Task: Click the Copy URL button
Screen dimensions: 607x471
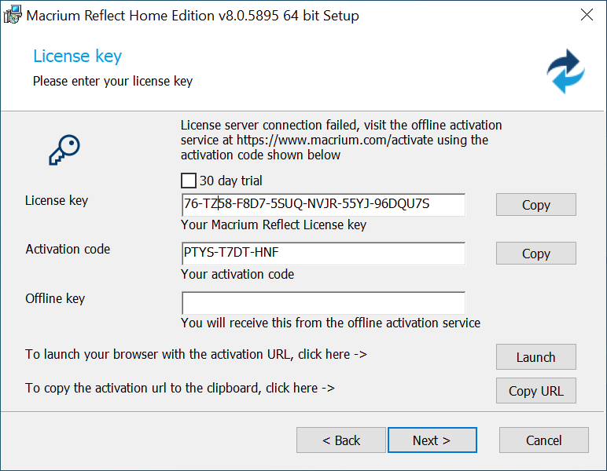Action: tap(535, 391)
